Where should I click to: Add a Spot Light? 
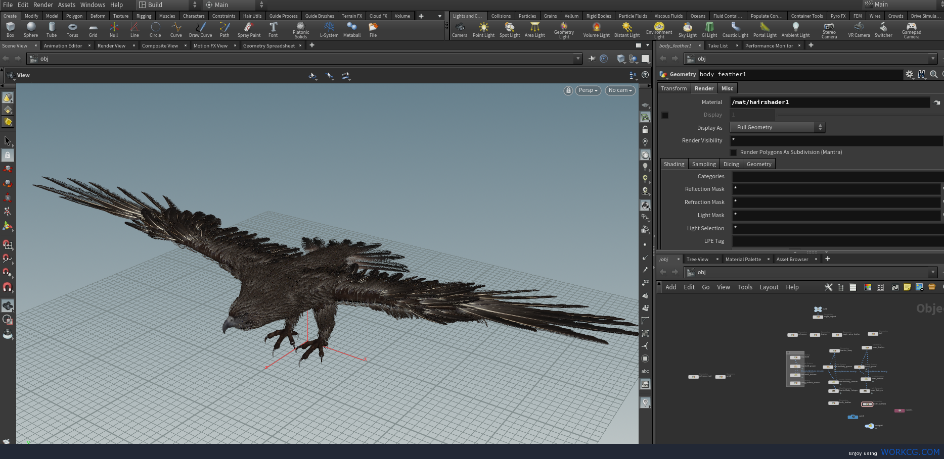(510, 30)
